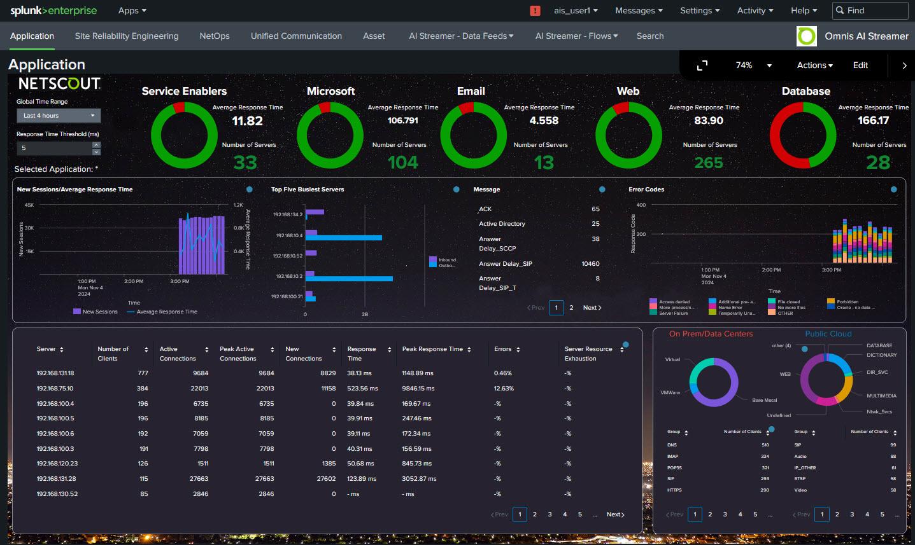
Task: Click the Find search magnifier icon
Action: tap(841, 11)
